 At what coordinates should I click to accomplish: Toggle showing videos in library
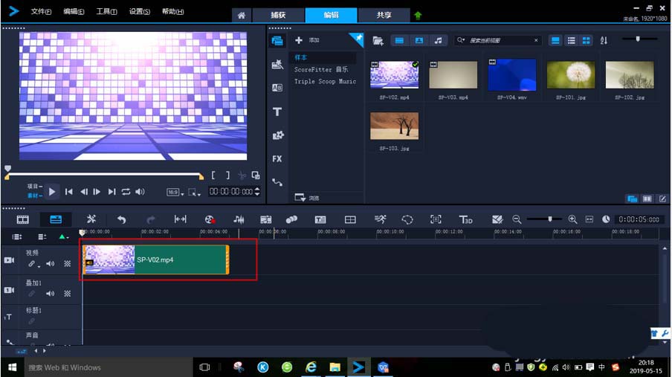(399, 40)
